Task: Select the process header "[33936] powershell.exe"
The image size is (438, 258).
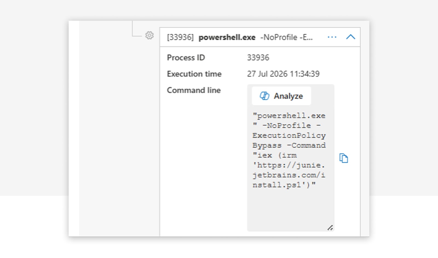Action: pos(211,37)
